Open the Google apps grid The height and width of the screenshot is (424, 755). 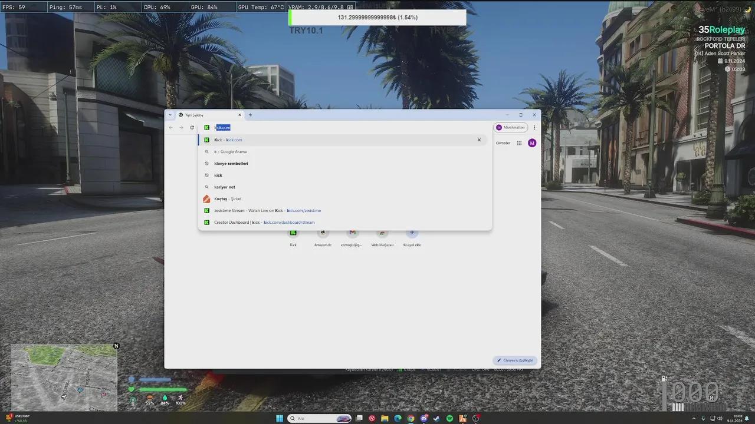[x=519, y=143]
